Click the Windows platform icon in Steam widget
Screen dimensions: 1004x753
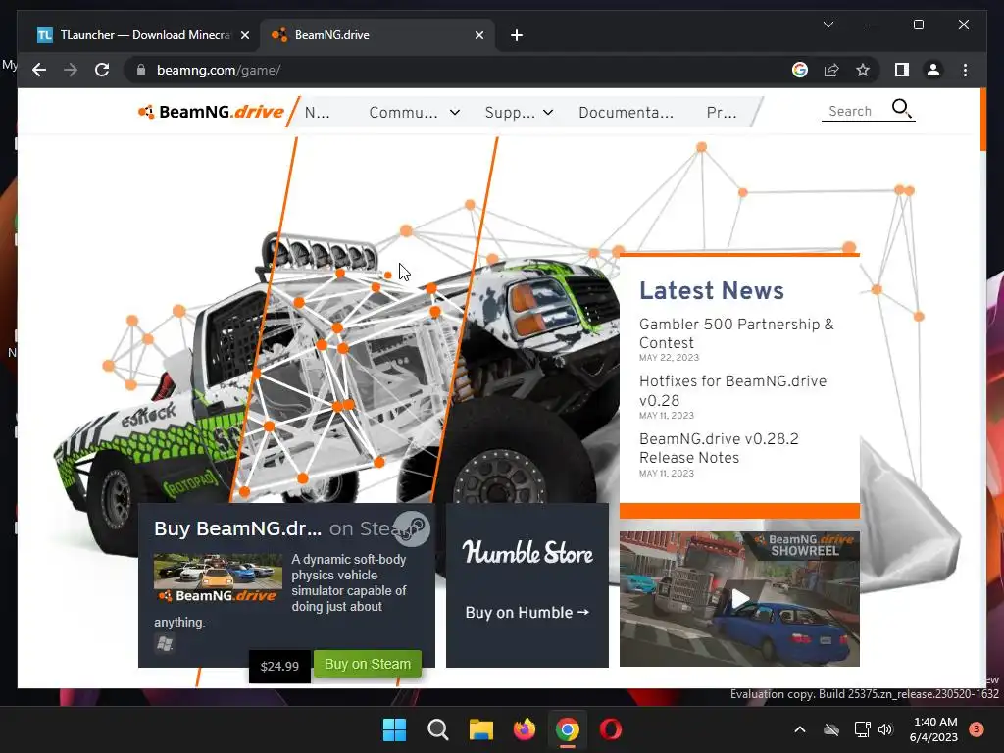click(164, 643)
